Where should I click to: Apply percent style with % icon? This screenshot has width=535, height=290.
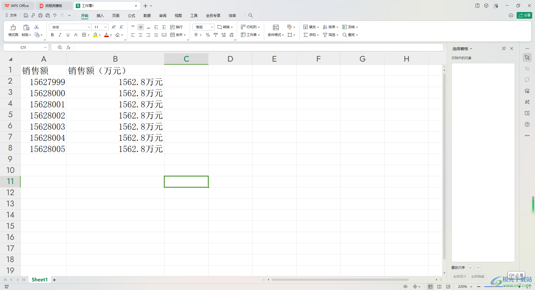[208, 35]
